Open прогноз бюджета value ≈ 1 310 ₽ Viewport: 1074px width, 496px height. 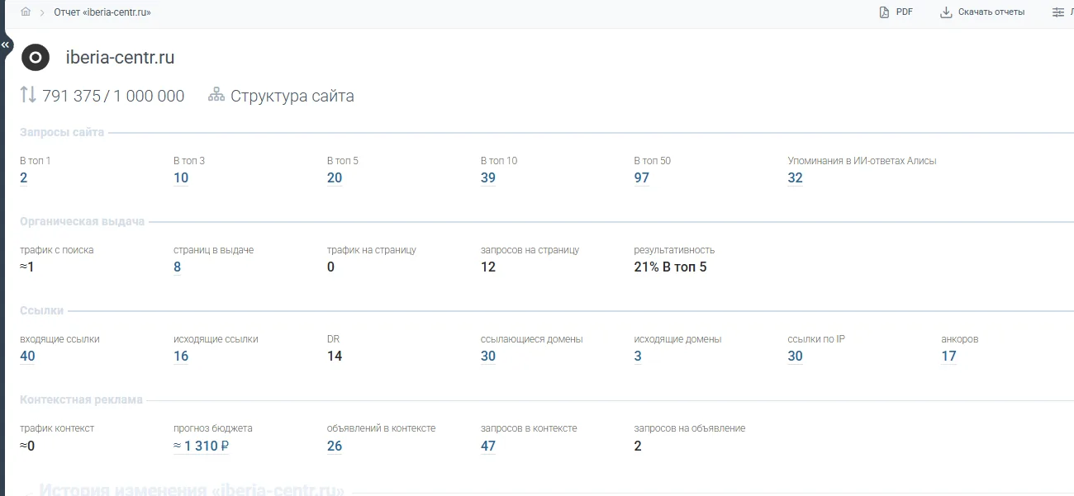pyautogui.click(x=202, y=446)
